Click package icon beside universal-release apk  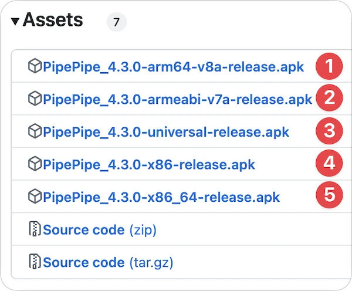pos(35,131)
